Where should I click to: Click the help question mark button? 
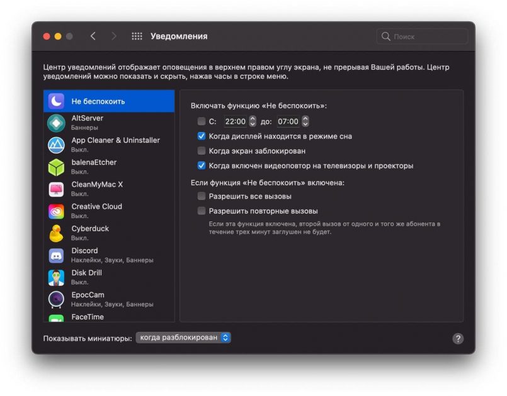(458, 338)
